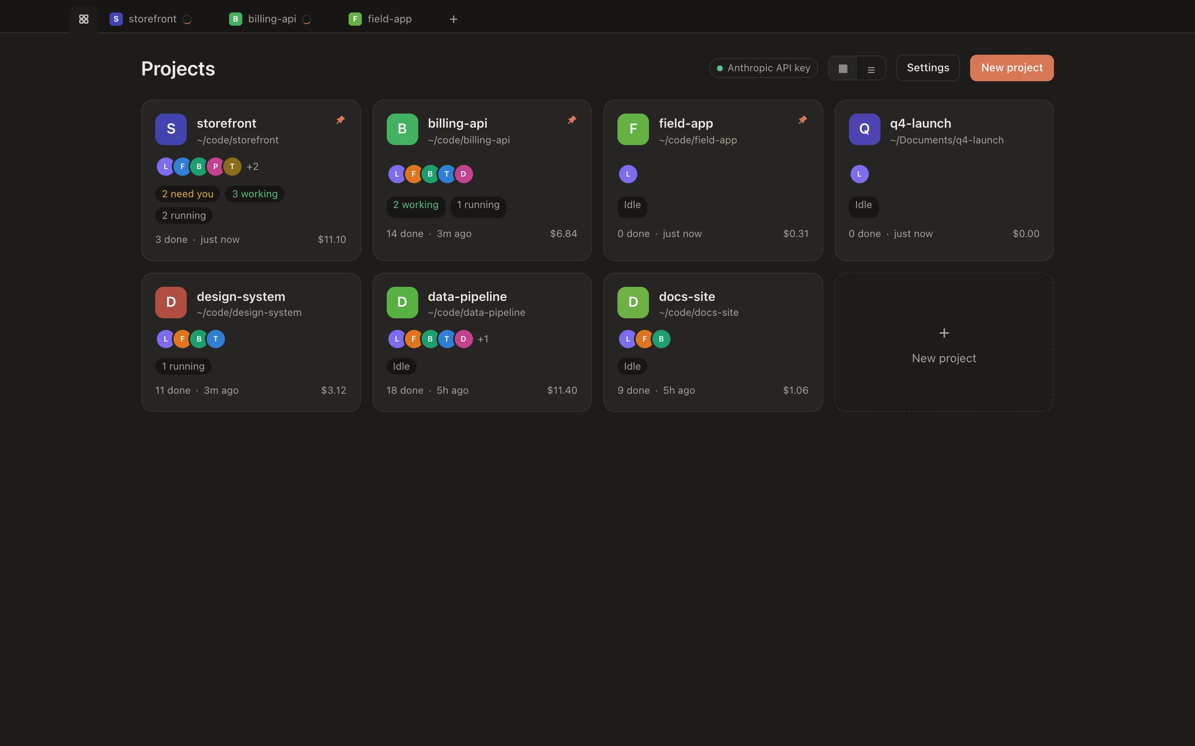Click the design-system card's red D icon
This screenshot has height=746, width=1195.
[x=171, y=303]
